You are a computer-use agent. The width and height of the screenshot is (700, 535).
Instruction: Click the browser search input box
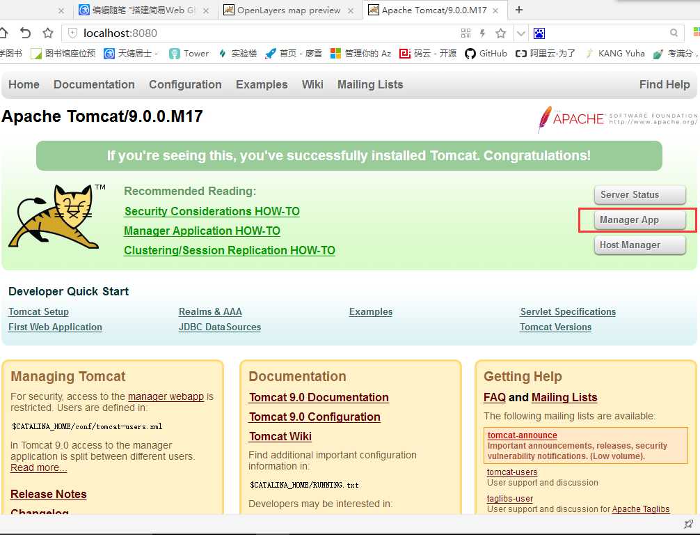point(607,33)
